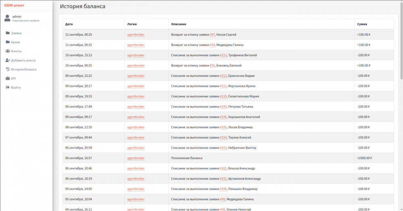
Task: Click the История баланса page heading
Action: (83, 6)
